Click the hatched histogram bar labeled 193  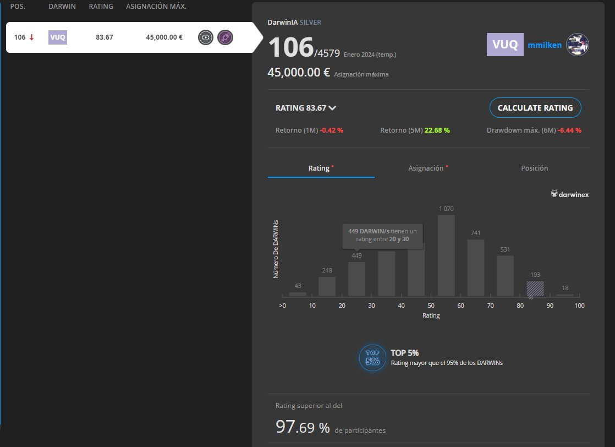point(535,289)
